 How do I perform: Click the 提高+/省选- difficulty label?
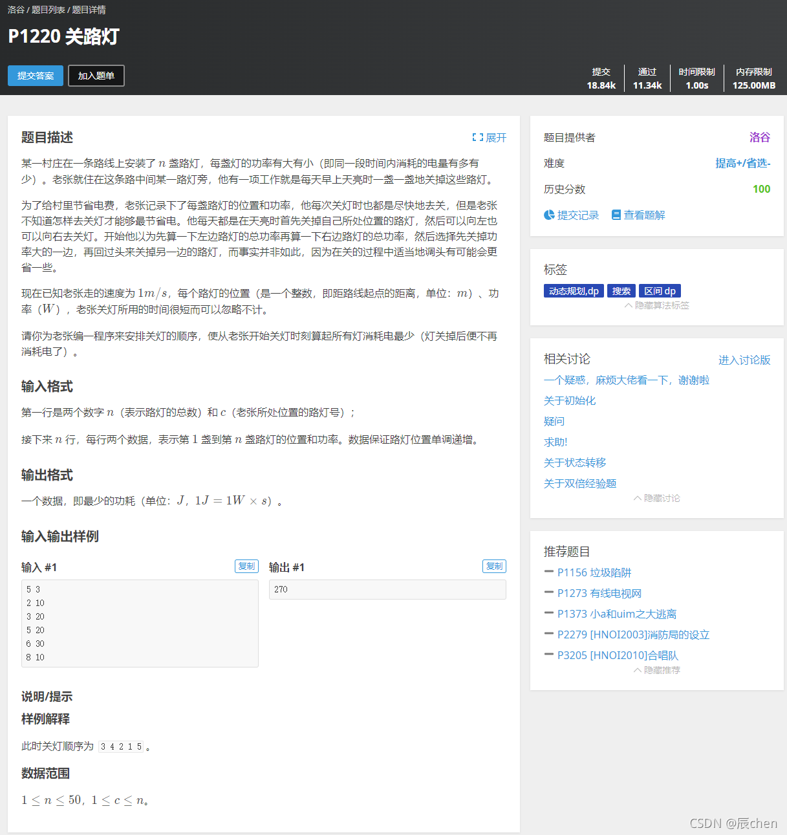743,163
